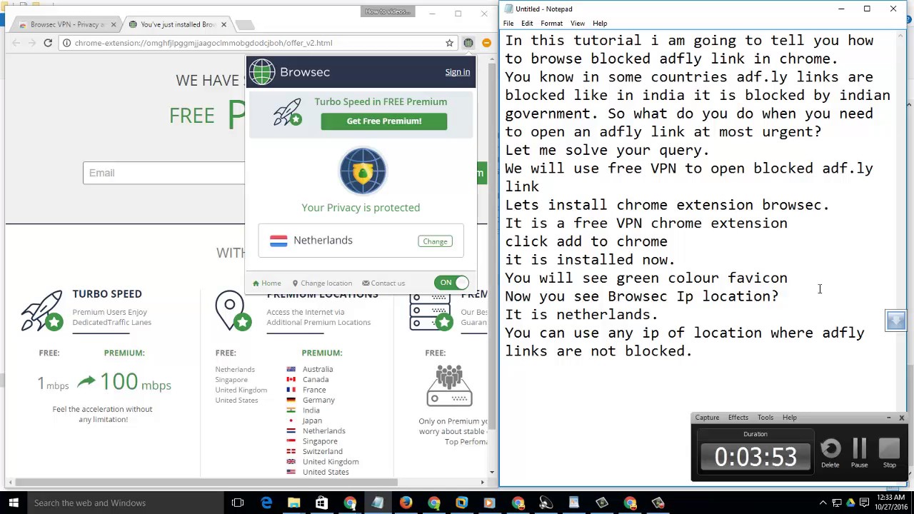The height and width of the screenshot is (514, 914).
Task: Click the Get Premium! button
Action: click(384, 121)
